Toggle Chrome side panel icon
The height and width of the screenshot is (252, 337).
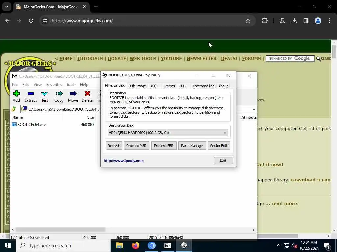[x=306, y=21]
